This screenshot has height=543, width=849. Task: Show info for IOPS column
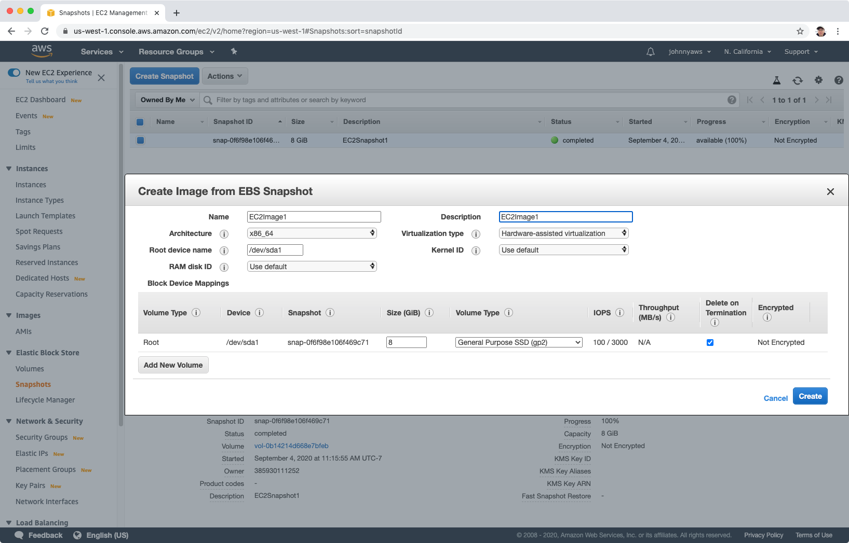619,313
